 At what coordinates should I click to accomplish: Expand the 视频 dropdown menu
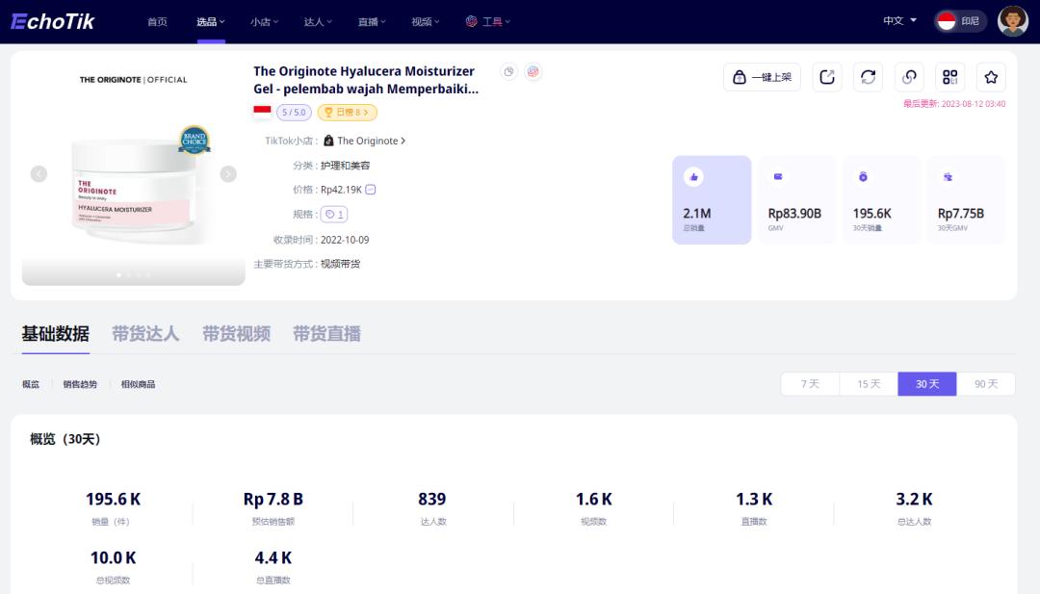click(426, 21)
